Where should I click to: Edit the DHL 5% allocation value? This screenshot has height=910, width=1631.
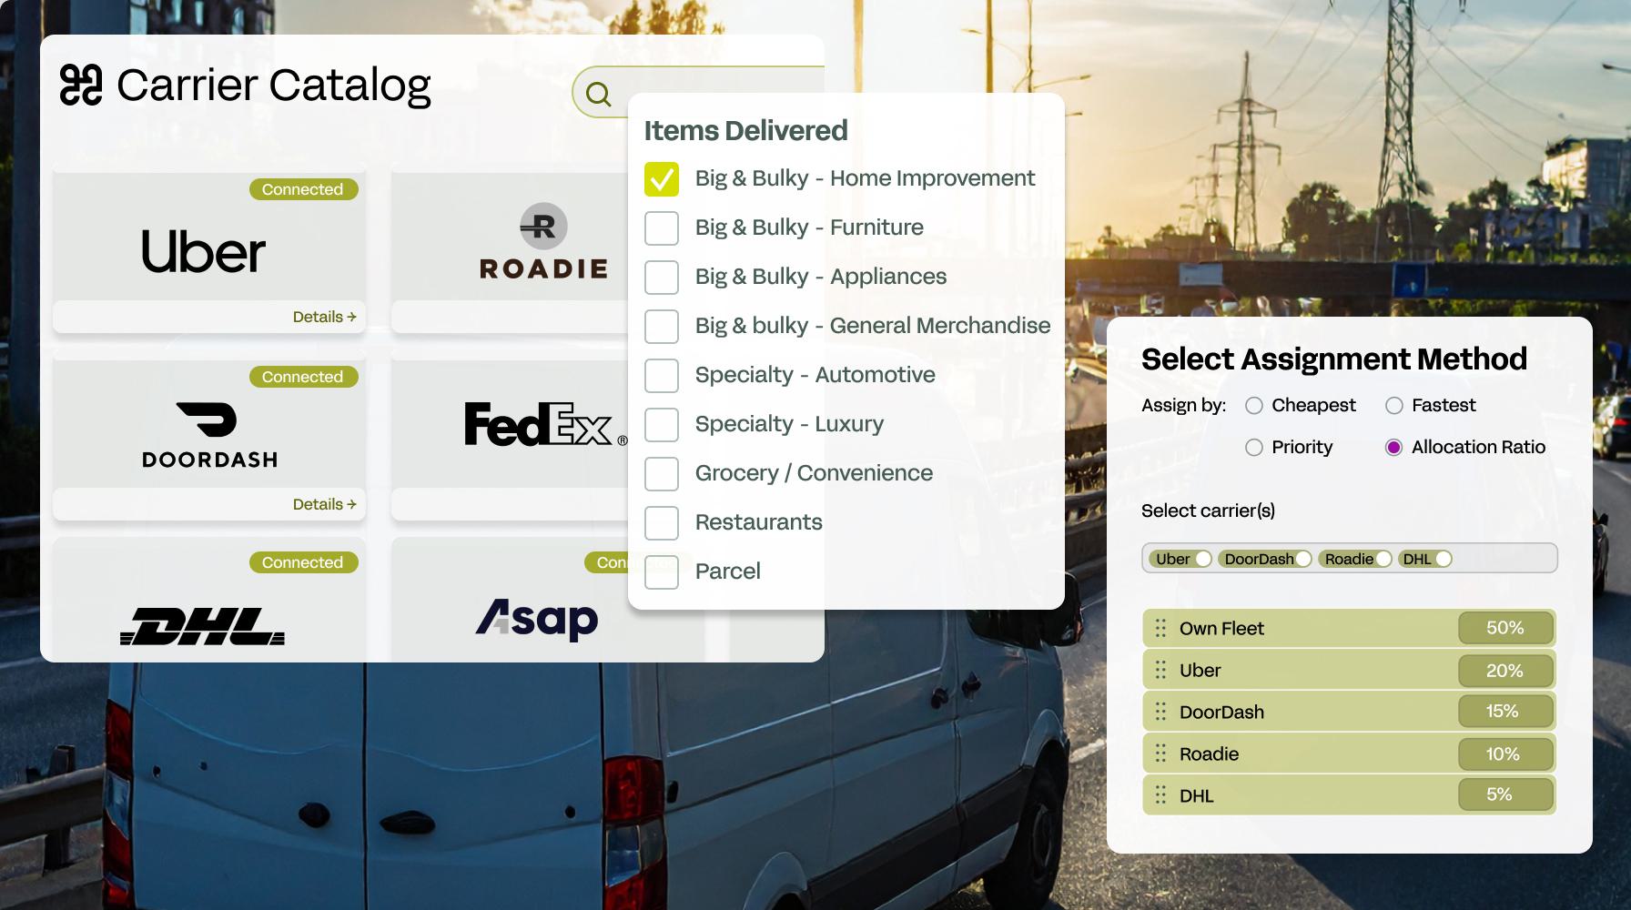1505,794
